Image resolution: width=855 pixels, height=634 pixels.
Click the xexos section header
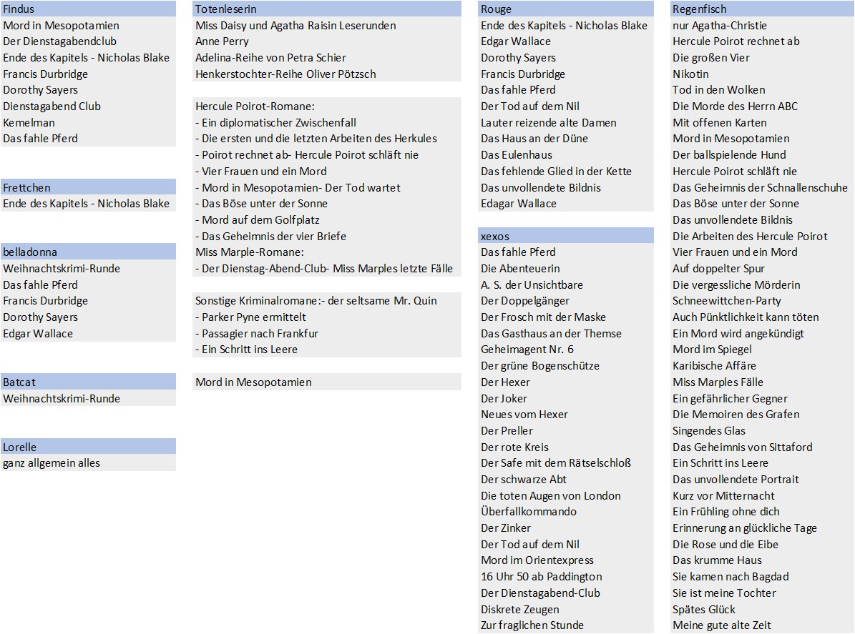tap(565, 236)
